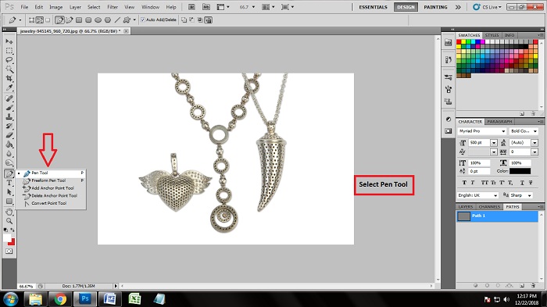Select the Lasso tool
Screen dimensions: 547x307
9,60
